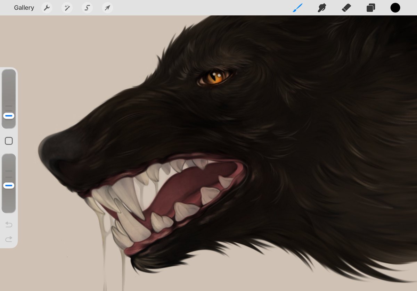Viewport: 417px width, 291px height.
Task: Select the Brush tool
Action: 297,8
